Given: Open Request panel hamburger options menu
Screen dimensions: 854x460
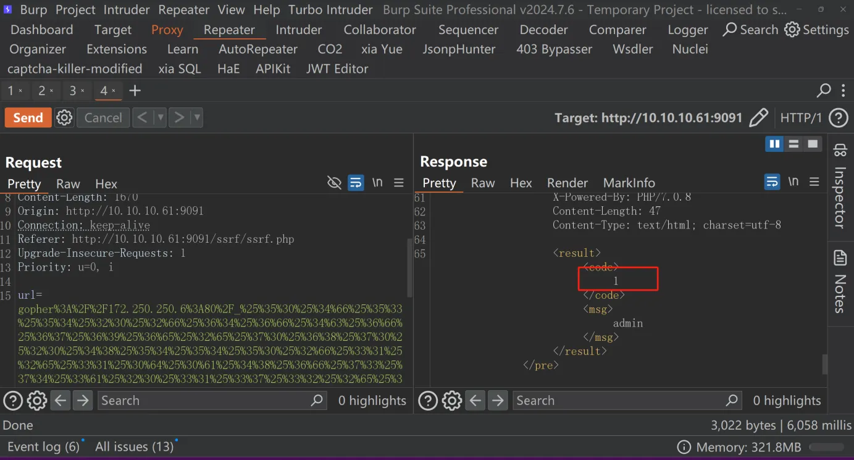Looking at the screenshot, I should (399, 183).
